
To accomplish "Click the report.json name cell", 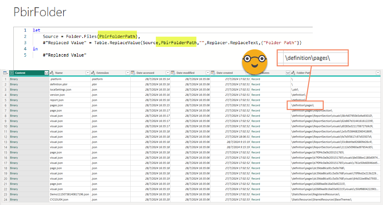I will pyautogui.click(x=57, y=100).
